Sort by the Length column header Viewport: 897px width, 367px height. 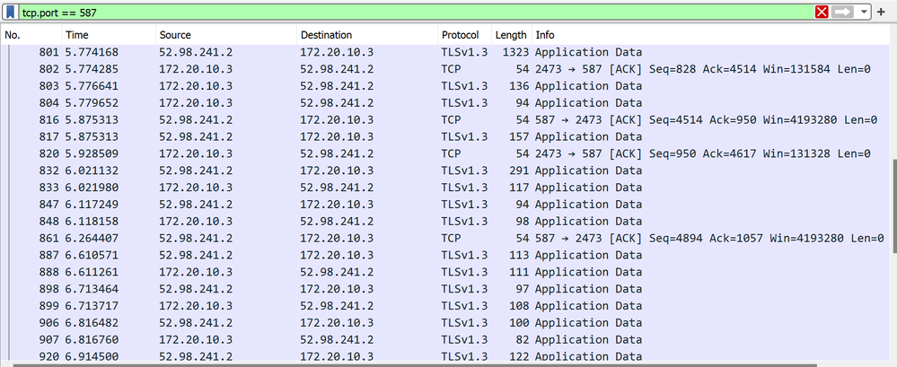coord(511,35)
